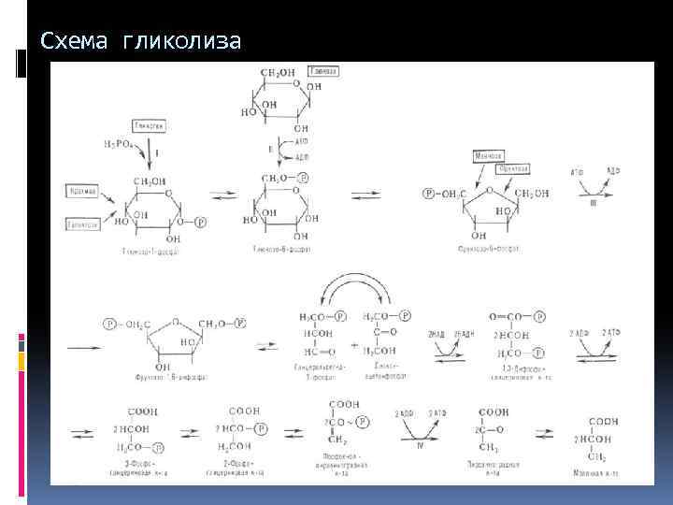
Task: Select the H3PO4 formula text
Action: (119, 144)
